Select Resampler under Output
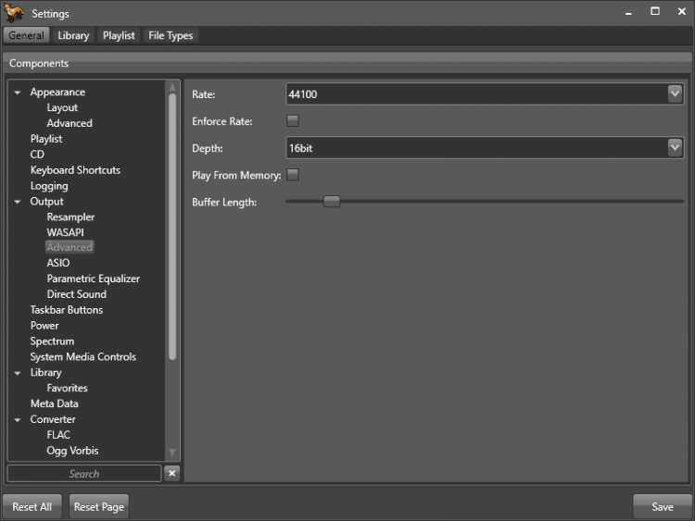The width and height of the screenshot is (695, 521). pyautogui.click(x=70, y=217)
